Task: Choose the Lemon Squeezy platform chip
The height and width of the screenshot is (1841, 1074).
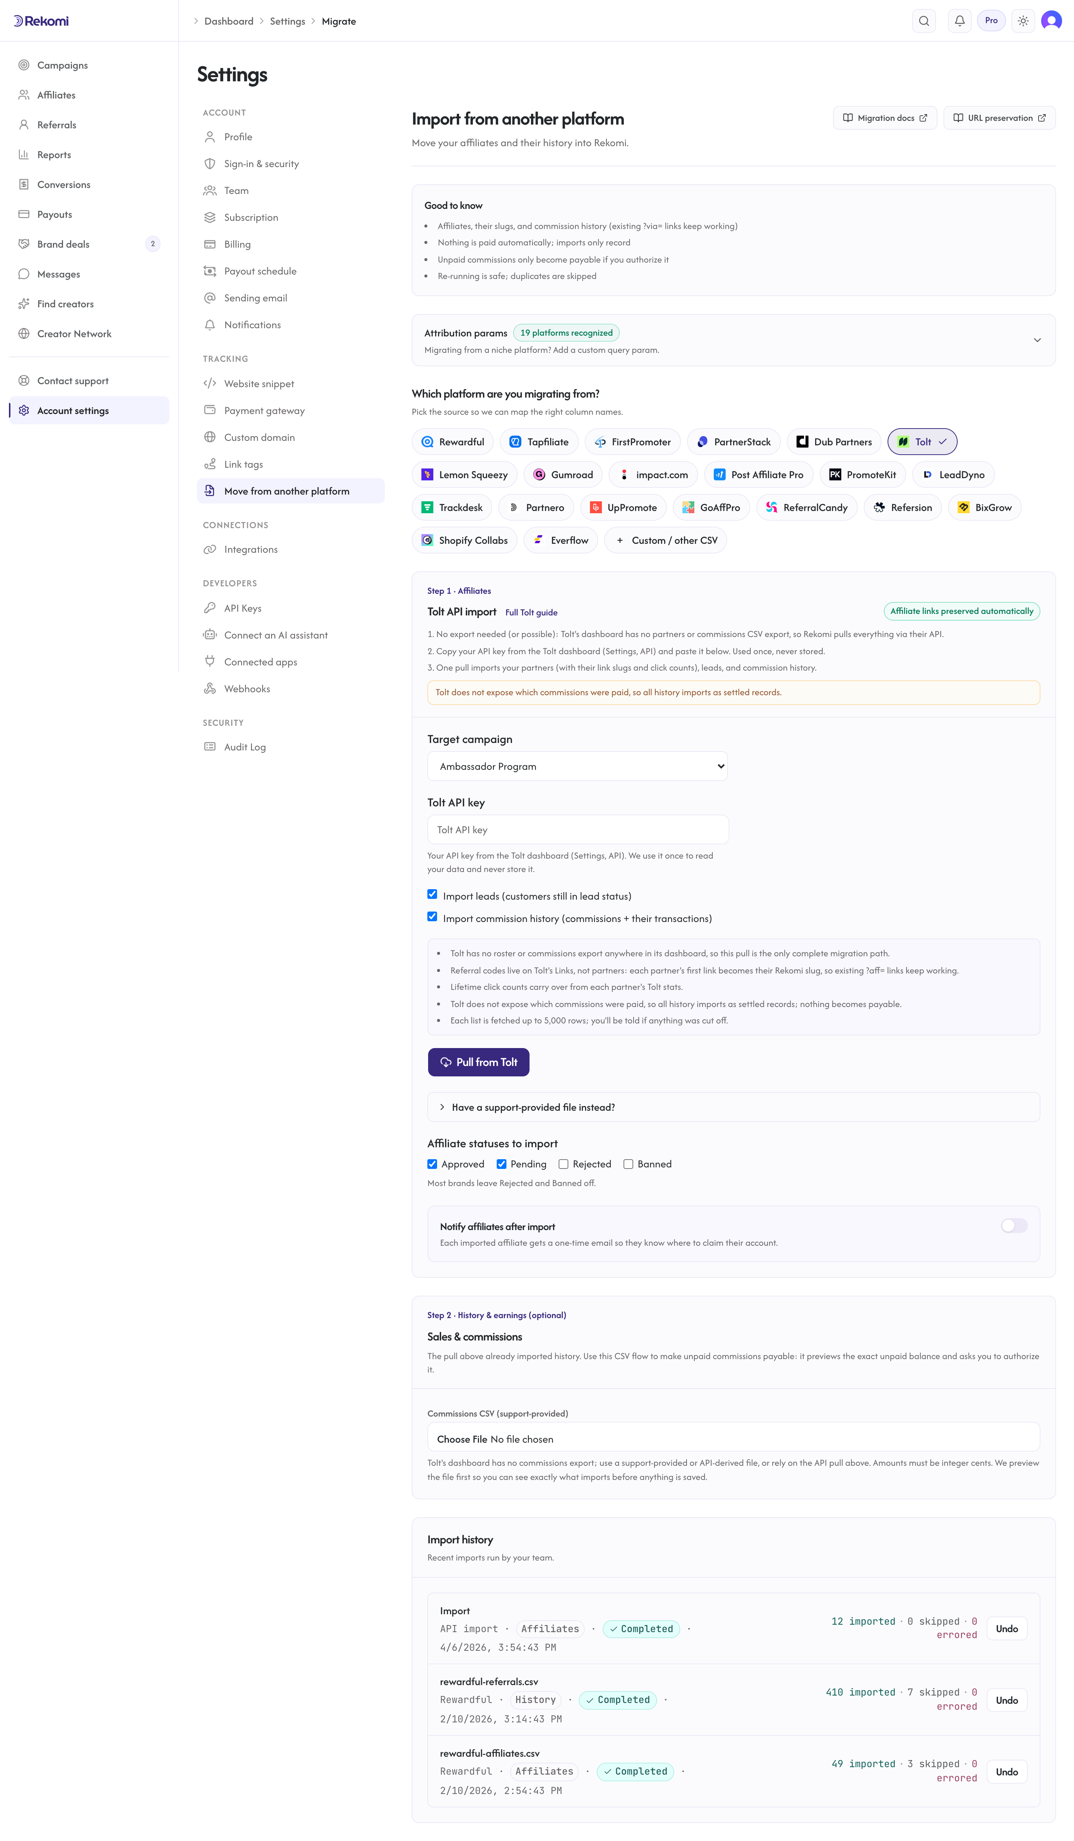Action: (465, 475)
